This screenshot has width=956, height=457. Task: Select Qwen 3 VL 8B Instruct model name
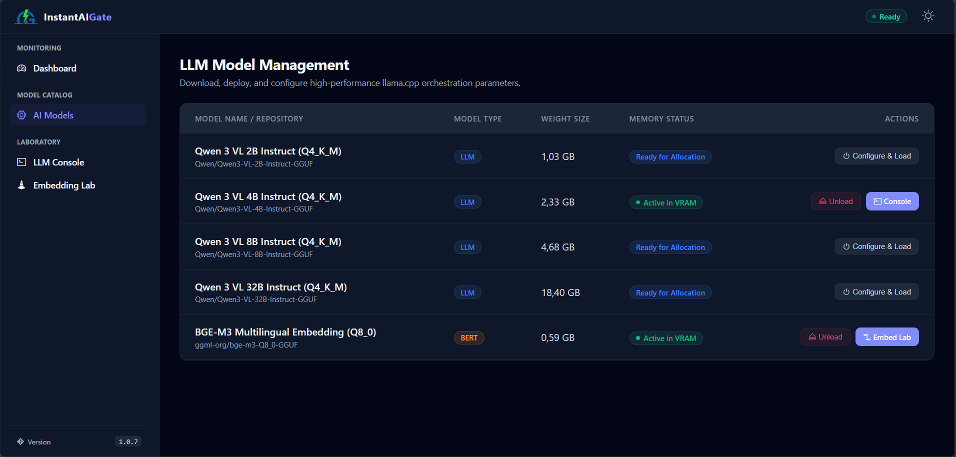point(268,241)
